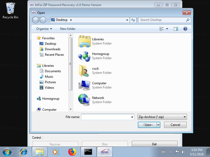Show the preview pane
This screenshot has width=210, height=157.
[x=176, y=29]
